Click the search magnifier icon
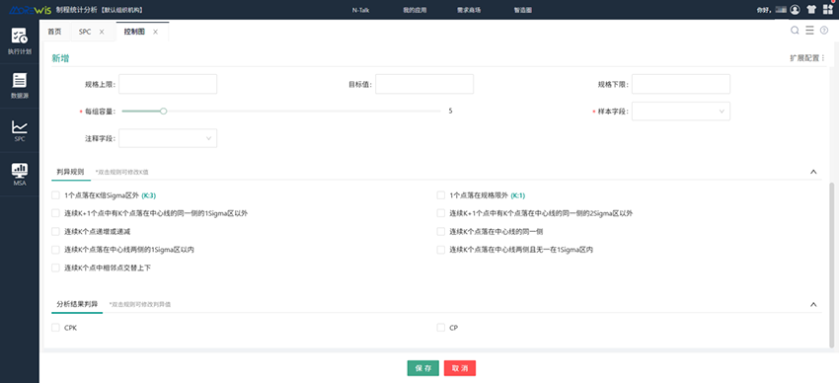The image size is (839, 383). (795, 31)
